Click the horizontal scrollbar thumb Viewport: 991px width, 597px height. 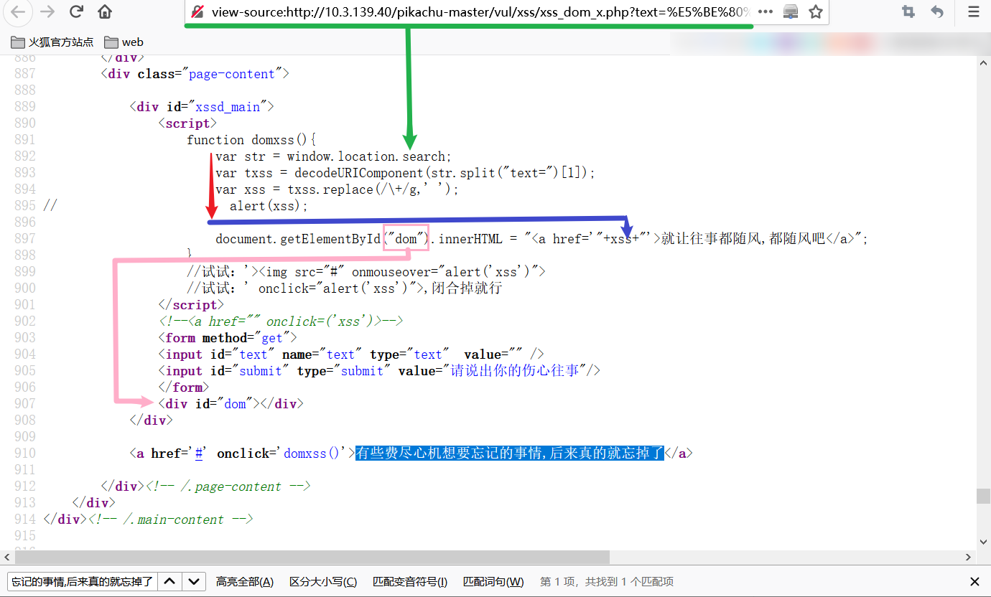(312, 558)
